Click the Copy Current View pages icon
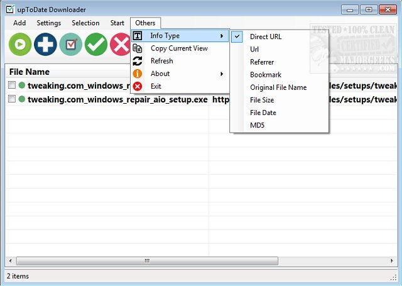This screenshot has width=402, height=286. 138,48
